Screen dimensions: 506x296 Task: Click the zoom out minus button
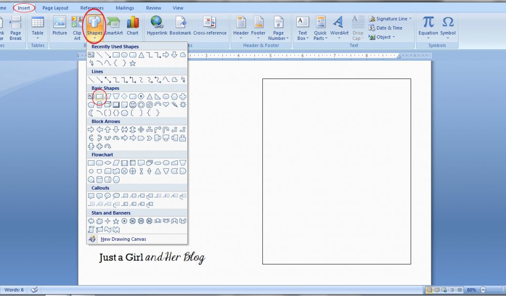(x=483, y=290)
